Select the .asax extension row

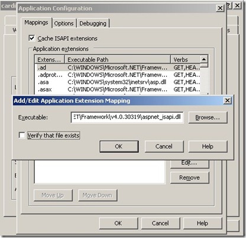118,89
